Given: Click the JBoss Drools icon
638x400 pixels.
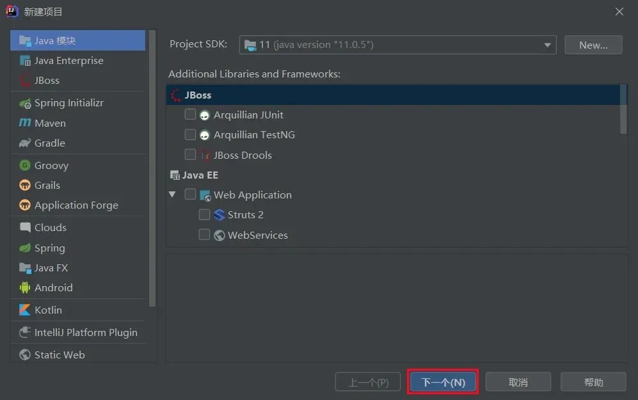Looking at the screenshot, I should (205, 155).
